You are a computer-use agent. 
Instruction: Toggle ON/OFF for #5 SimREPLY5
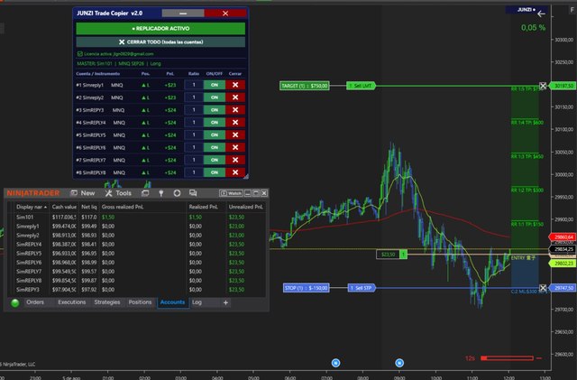pyautogui.click(x=215, y=134)
